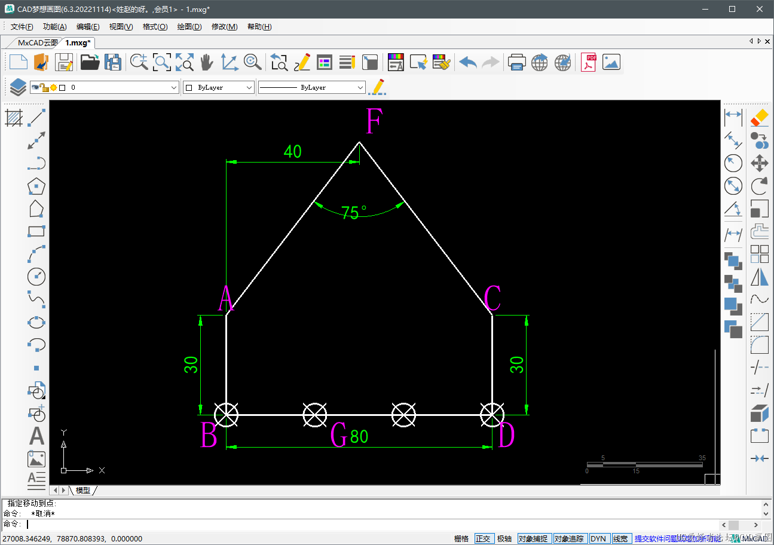Toggle 对象捕捉 object snap
Viewport: 774px width, 545px height.
point(533,538)
